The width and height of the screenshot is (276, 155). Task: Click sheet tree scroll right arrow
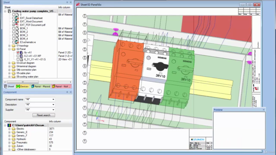point(70,82)
